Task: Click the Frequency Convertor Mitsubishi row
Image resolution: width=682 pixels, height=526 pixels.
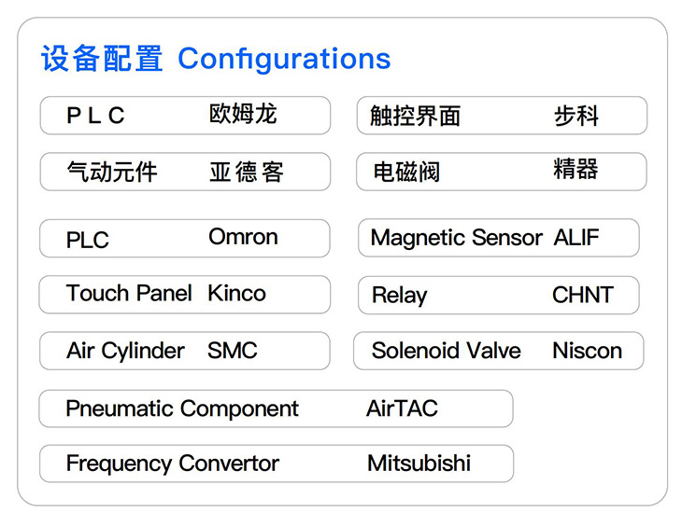Action: (276, 464)
